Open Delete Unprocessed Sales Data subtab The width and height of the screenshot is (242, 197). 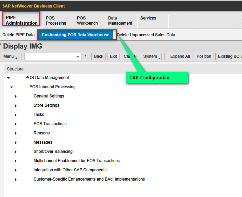pyautogui.click(x=146, y=35)
